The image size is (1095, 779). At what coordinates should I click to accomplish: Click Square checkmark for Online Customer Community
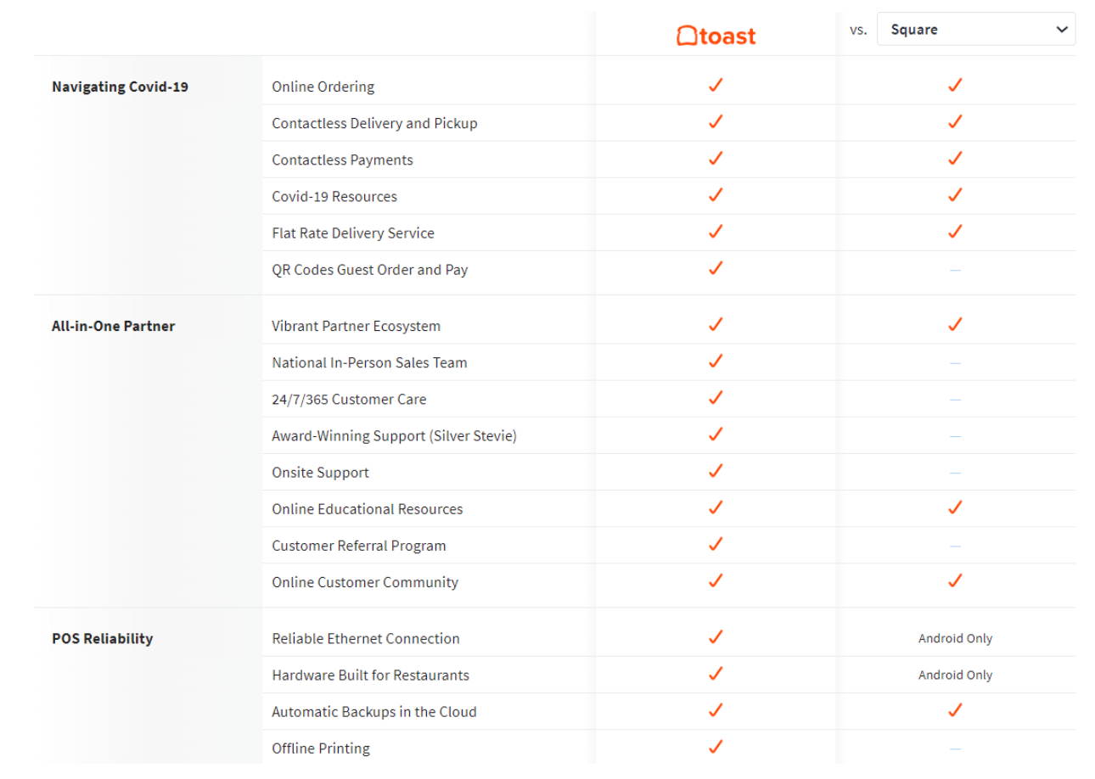955,580
